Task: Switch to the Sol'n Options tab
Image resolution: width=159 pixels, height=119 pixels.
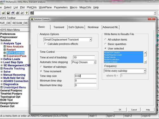Action: coord(76,27)
